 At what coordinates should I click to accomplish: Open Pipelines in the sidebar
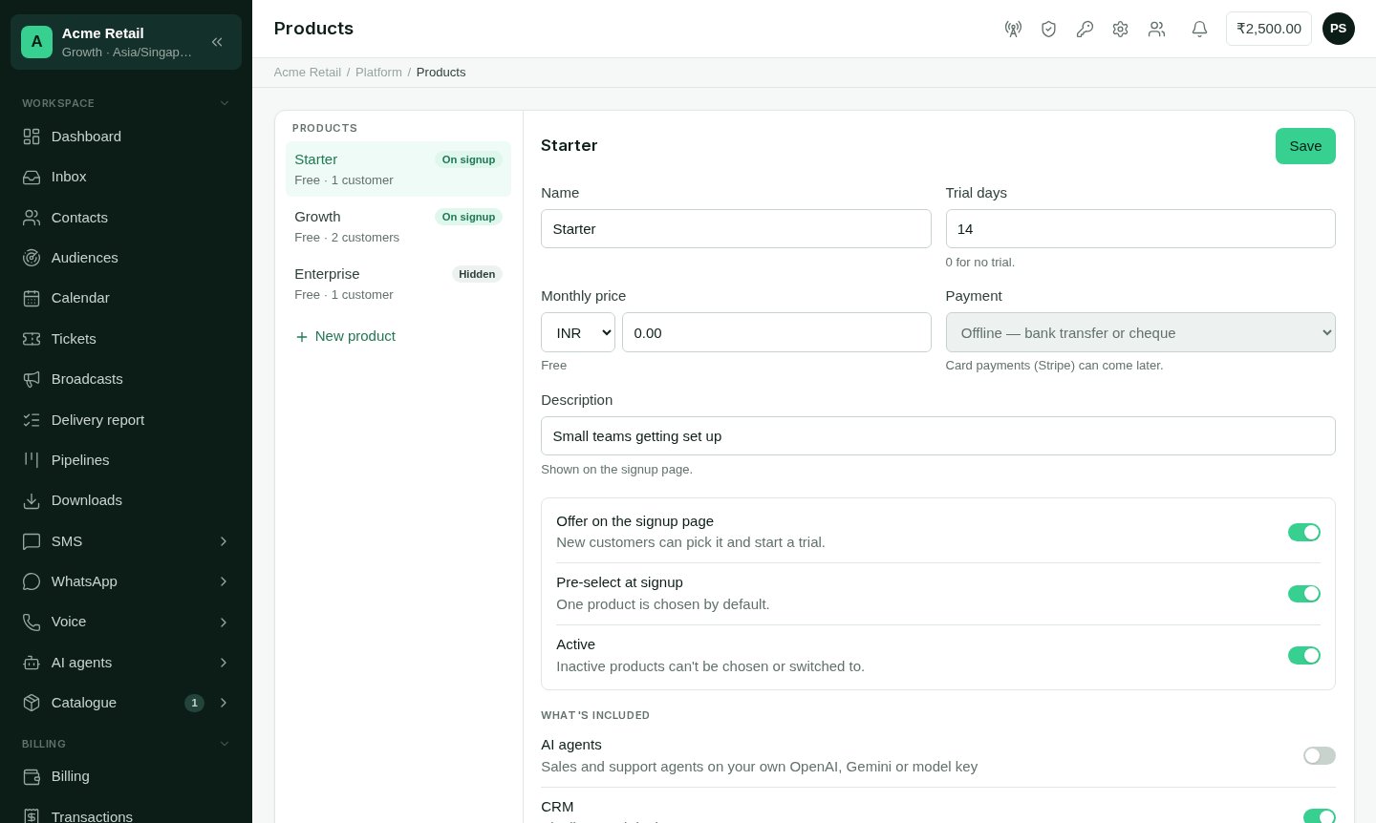126,460
